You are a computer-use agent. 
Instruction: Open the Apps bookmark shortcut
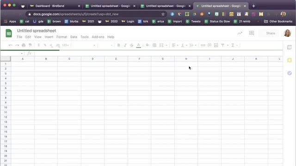tap(10, 22)
